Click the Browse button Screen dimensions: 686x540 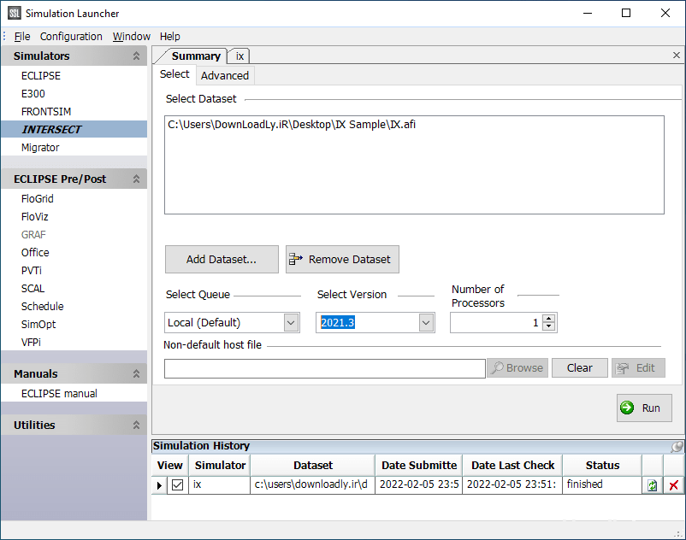pos(517,368)
